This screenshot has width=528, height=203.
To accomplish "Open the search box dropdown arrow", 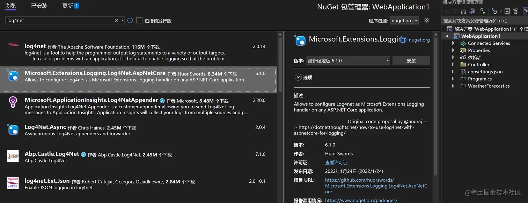I will [122, 21].
